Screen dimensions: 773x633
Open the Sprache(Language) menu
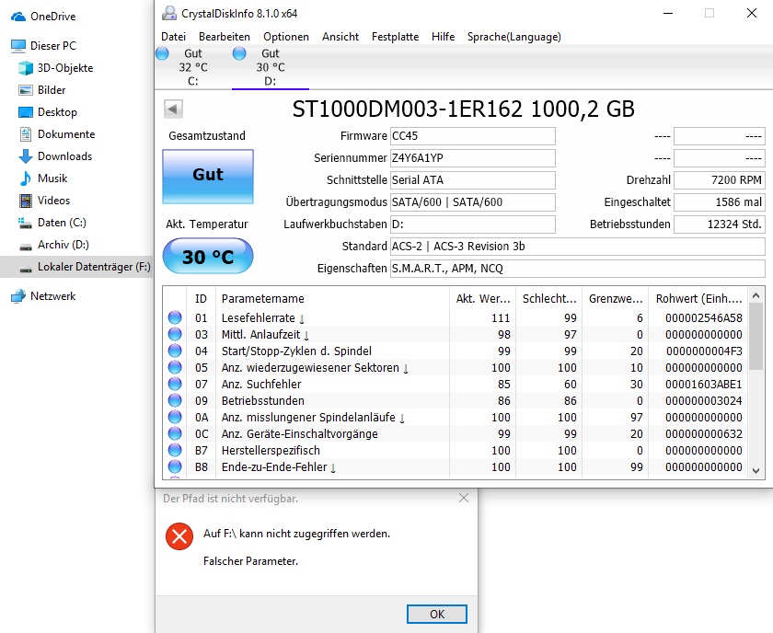514,37
